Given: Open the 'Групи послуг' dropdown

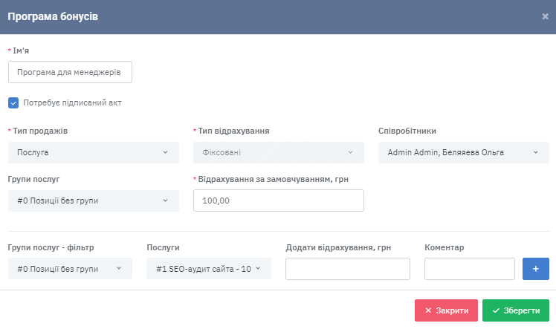Looking at the screenshot, I should tap(93, 201).
